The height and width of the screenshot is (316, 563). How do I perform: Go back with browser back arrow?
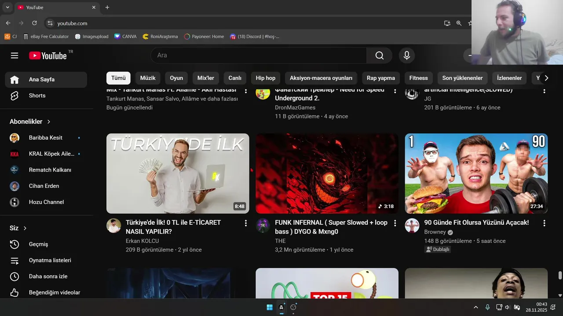[x=8, y=23]
